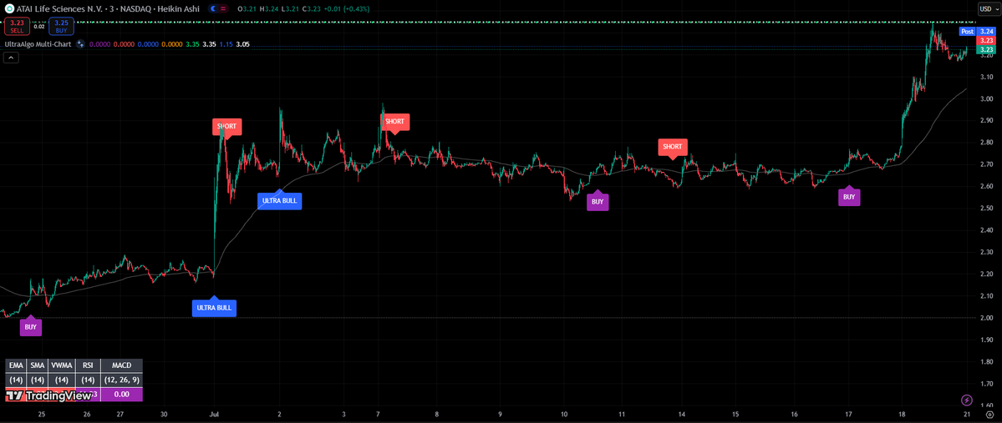Viewport: 1002px width, 423px height.
Task: Click the low value L3.21
Action: pyautogui.click(x=291, y=9)
